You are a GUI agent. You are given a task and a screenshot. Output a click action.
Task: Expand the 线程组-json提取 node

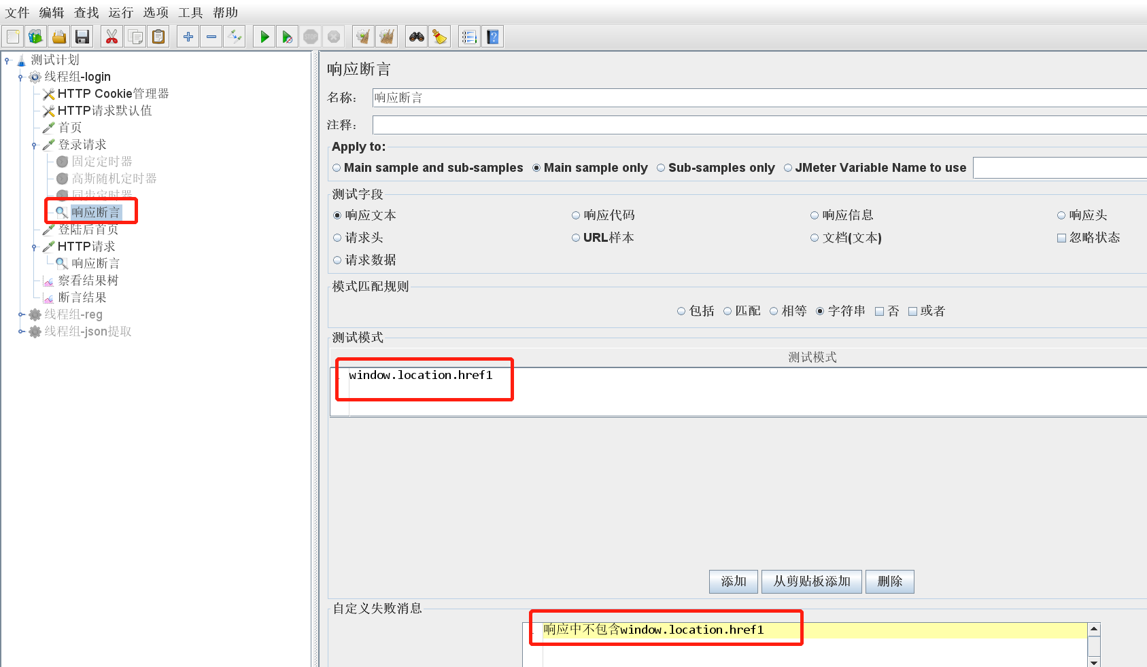[21, 331]
